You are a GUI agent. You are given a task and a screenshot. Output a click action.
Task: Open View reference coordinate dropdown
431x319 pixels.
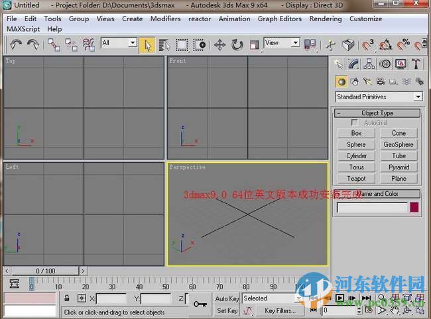pos(281,42)
